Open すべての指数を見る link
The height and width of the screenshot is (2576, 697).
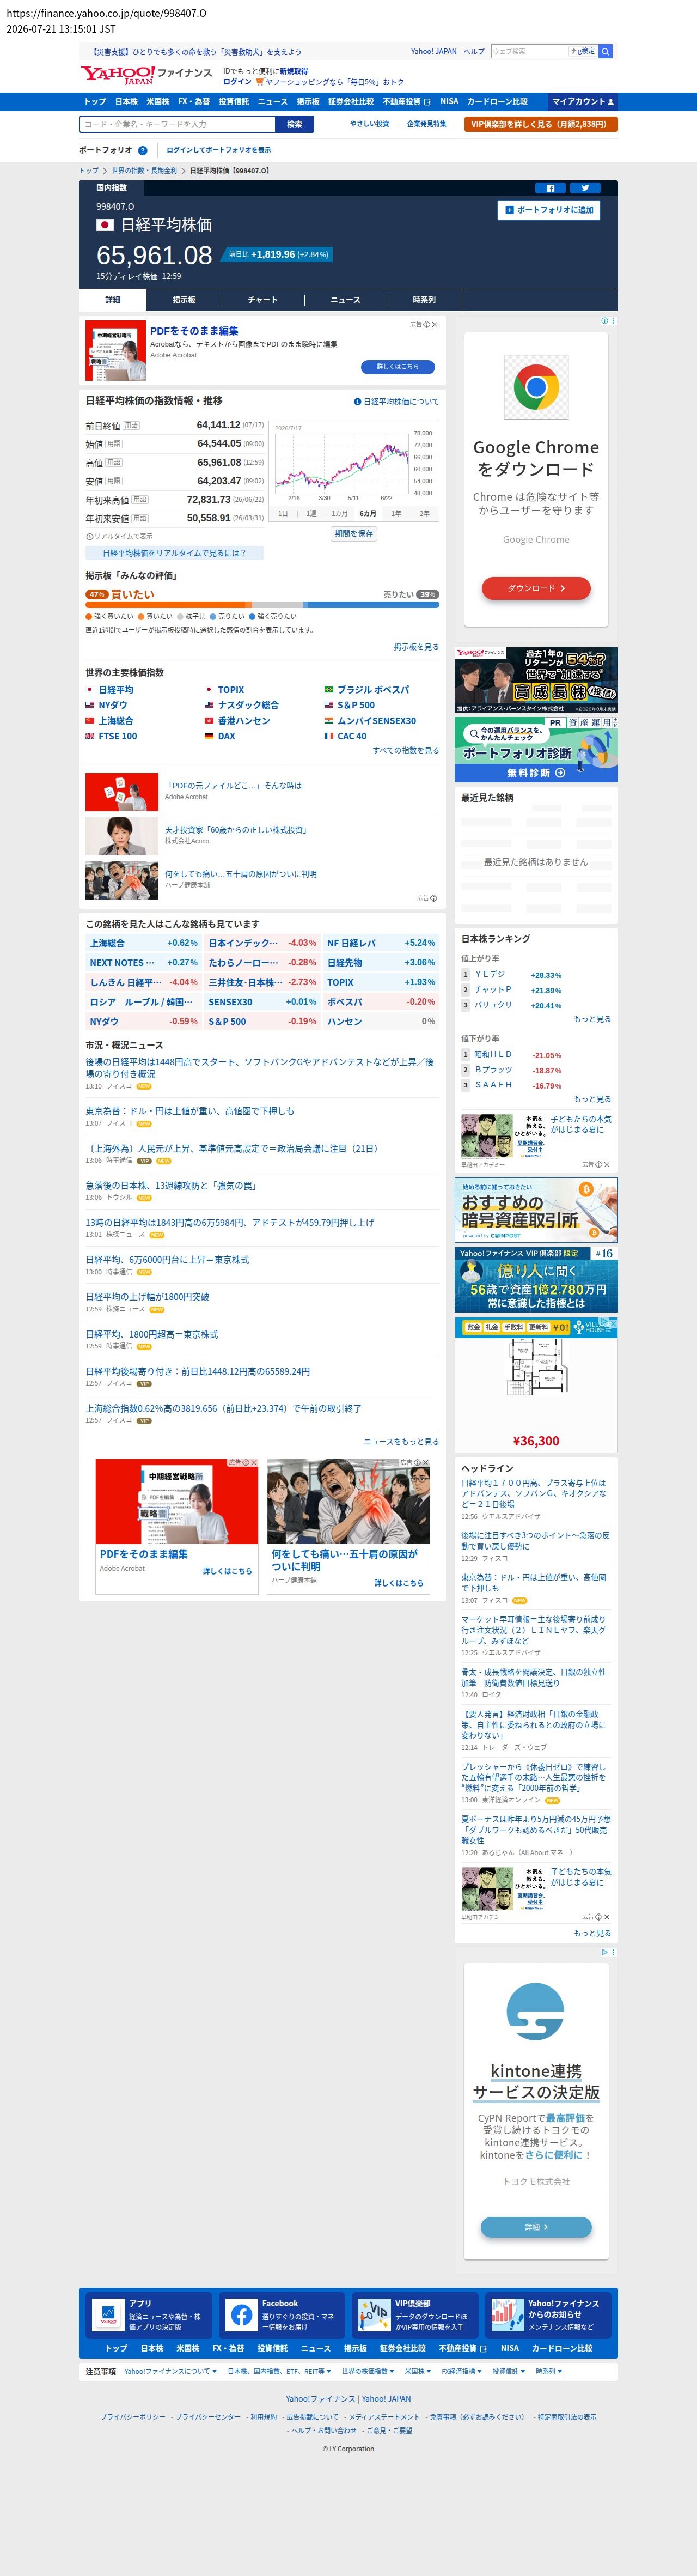tap(406, 750)
